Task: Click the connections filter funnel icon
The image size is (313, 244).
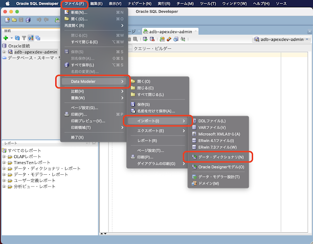Action: pyautogui.click(x=24, y=38)
